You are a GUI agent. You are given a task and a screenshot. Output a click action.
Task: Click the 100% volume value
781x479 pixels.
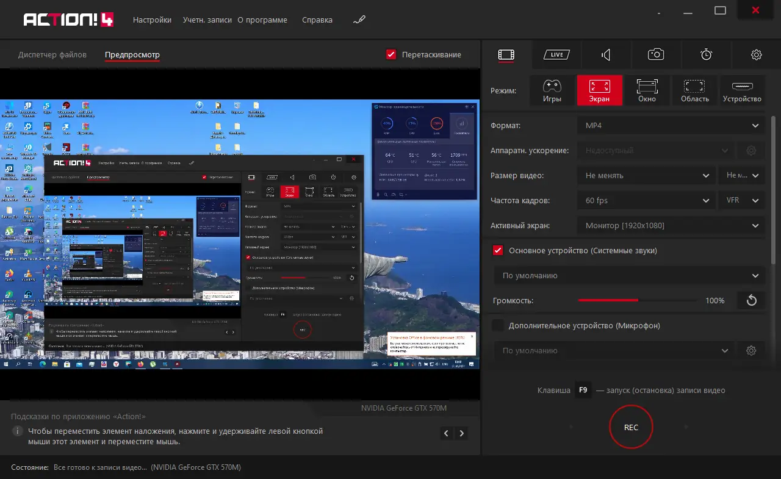point(714,301)
